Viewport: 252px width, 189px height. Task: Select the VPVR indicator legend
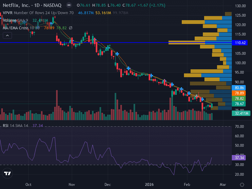(x=38, y=13)
